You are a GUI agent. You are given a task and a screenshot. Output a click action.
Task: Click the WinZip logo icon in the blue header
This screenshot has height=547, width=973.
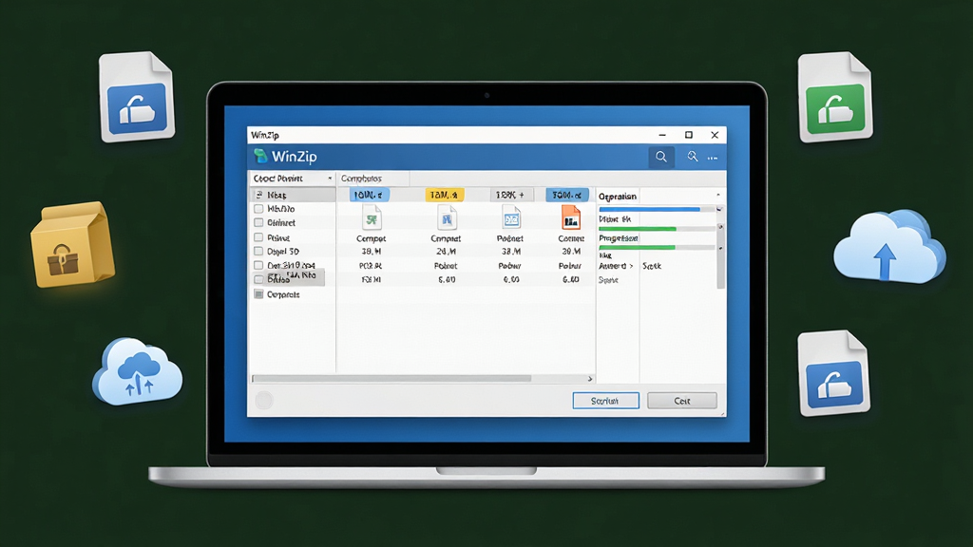(x=260, y=156)
